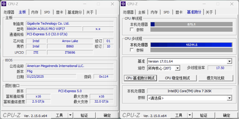Click the single-thread score bar showing 875.1

[x=191, y=24]
